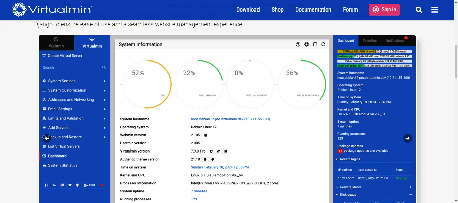This screenshot has width=458, height=203.
Task: Click the Virtualmin logo in the header
Action: [x=52, y=10]
